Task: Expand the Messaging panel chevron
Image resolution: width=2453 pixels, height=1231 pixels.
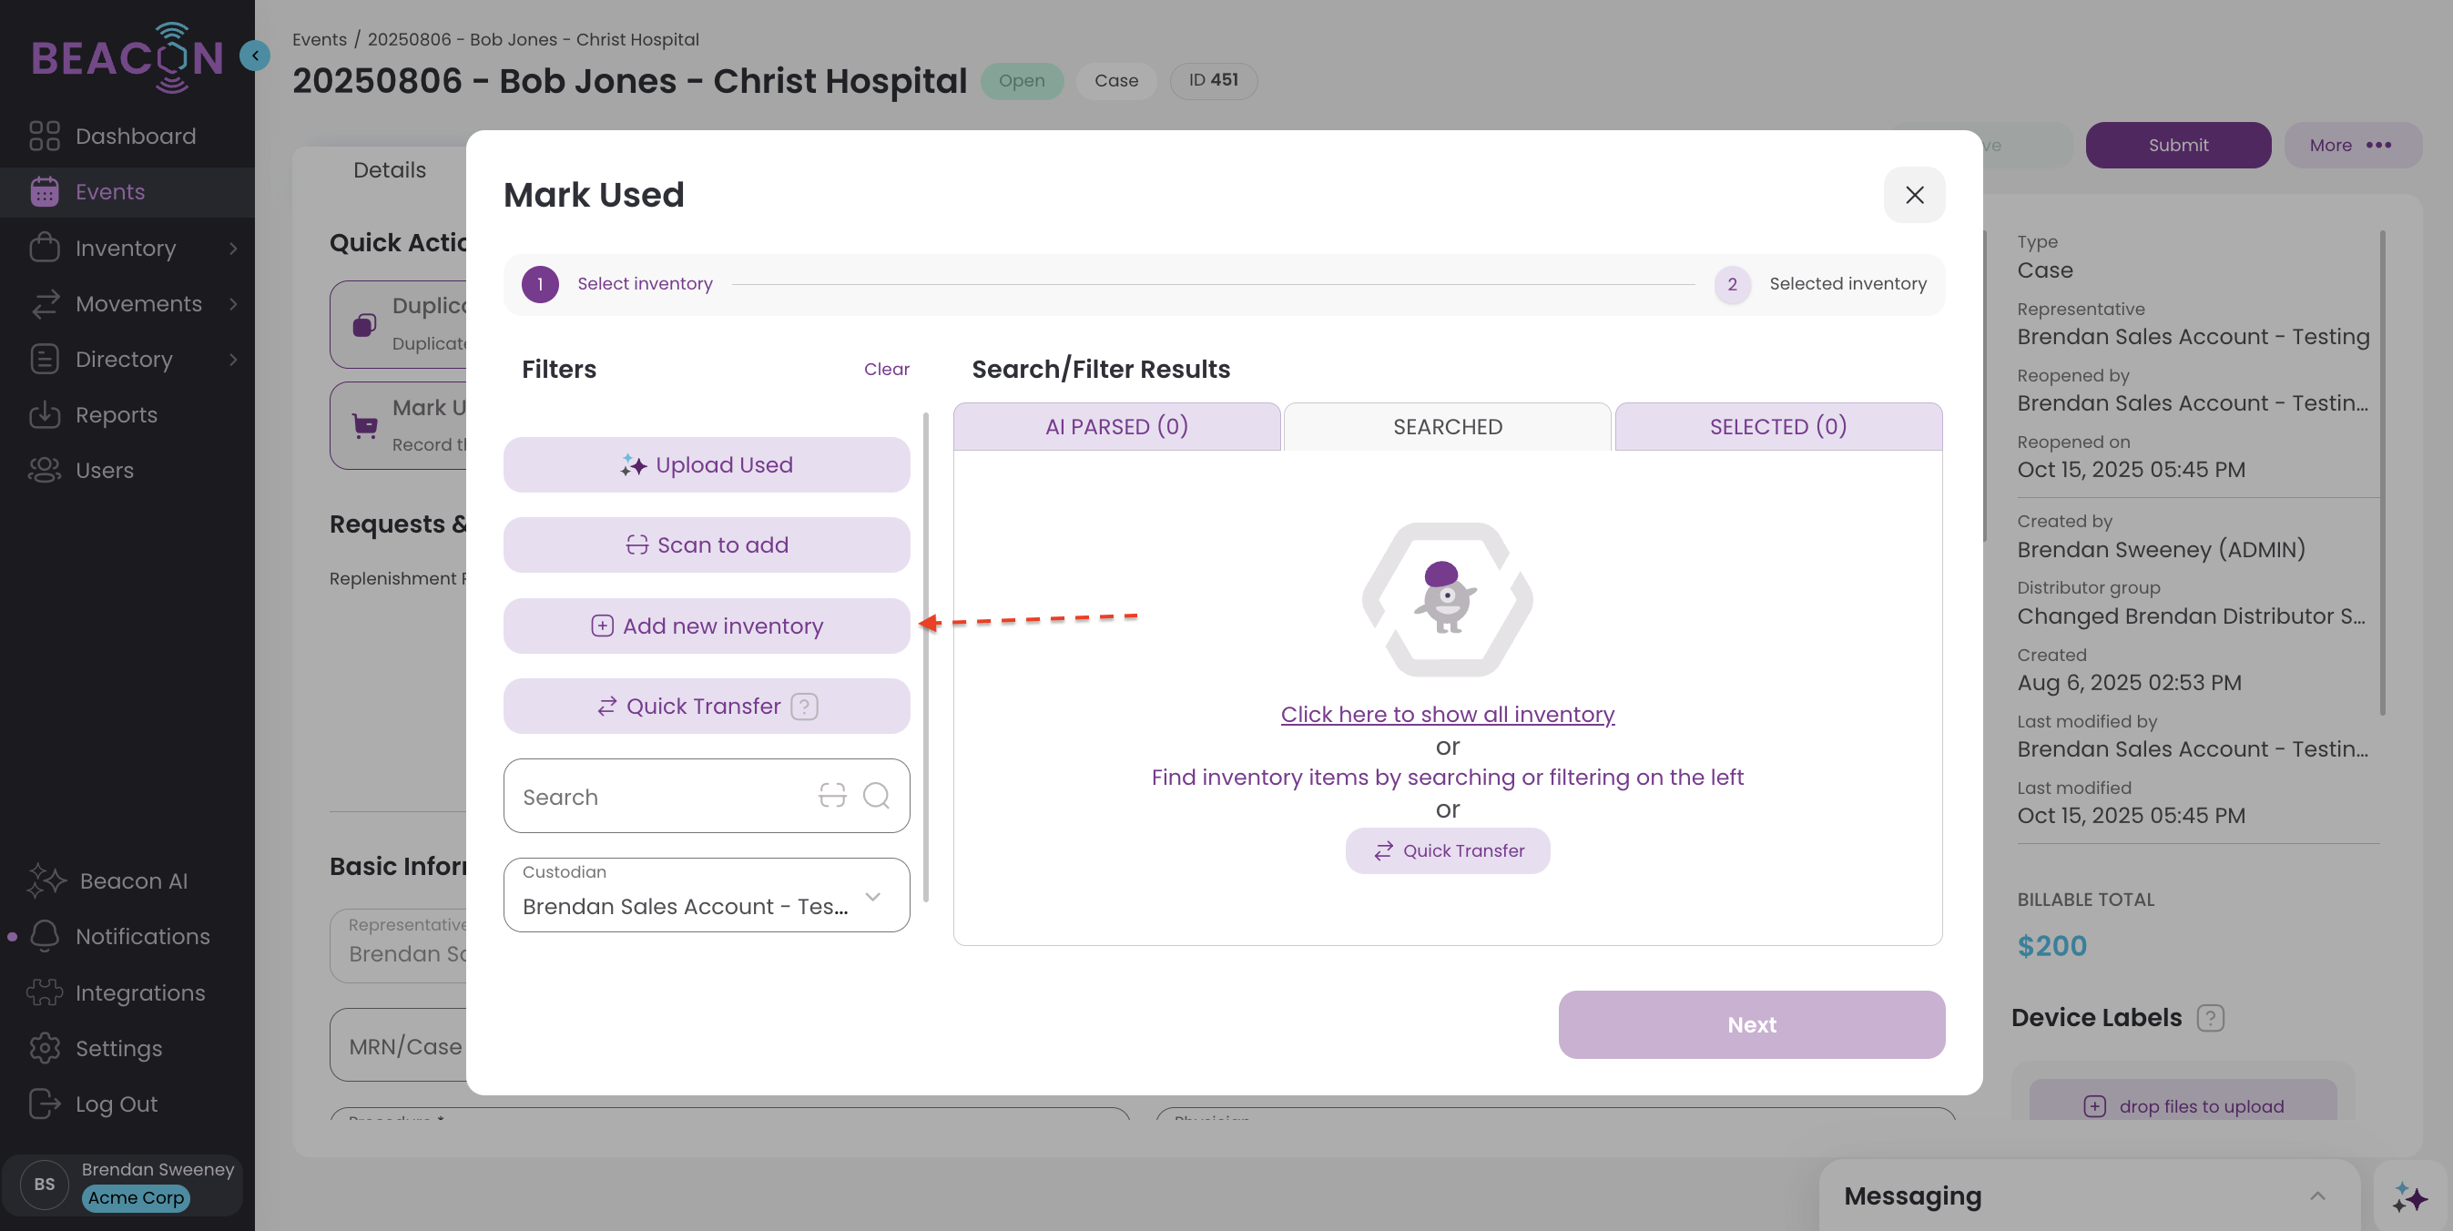Action: tap(2316, 1195)
